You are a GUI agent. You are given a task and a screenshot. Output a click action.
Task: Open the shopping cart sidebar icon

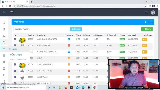(x=4, y=62)
